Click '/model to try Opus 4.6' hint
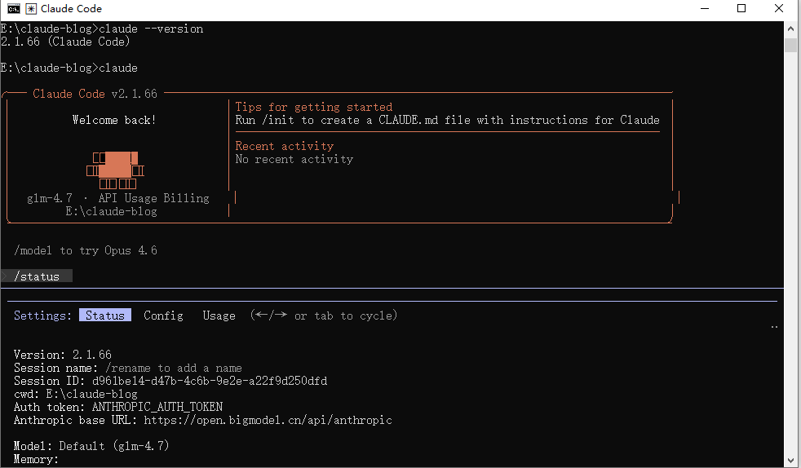 [x=86, y=250]
